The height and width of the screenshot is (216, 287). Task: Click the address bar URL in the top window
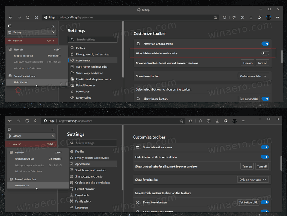(x=76, y=17)
